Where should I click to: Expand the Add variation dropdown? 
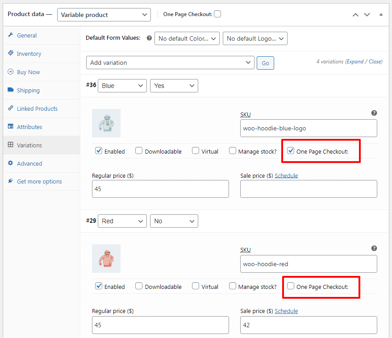click(x=170, y=63)
